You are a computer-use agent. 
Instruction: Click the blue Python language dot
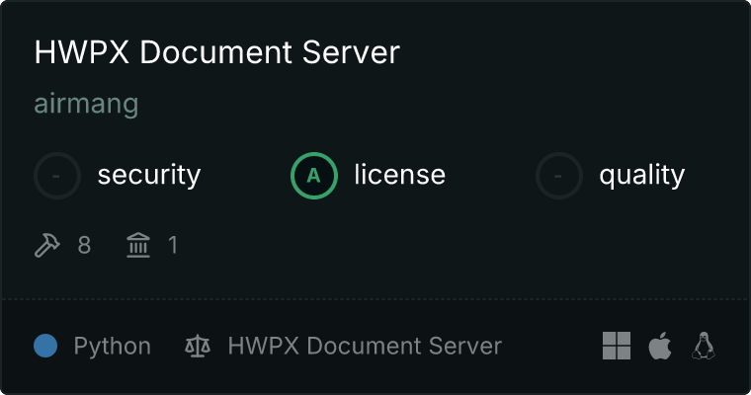(45, 346)
